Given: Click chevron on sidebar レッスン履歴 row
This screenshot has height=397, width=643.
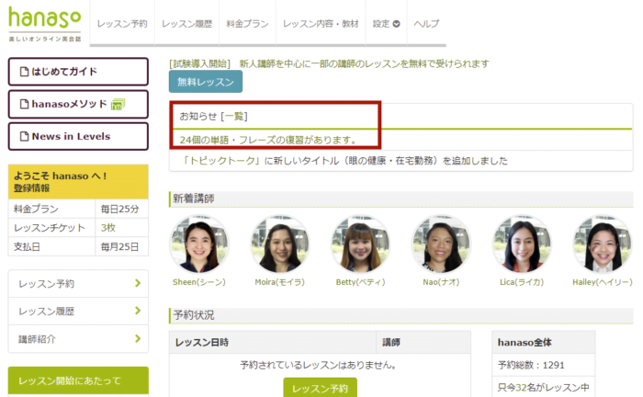Looking at the screenshot, I should (x=138, y=311).
